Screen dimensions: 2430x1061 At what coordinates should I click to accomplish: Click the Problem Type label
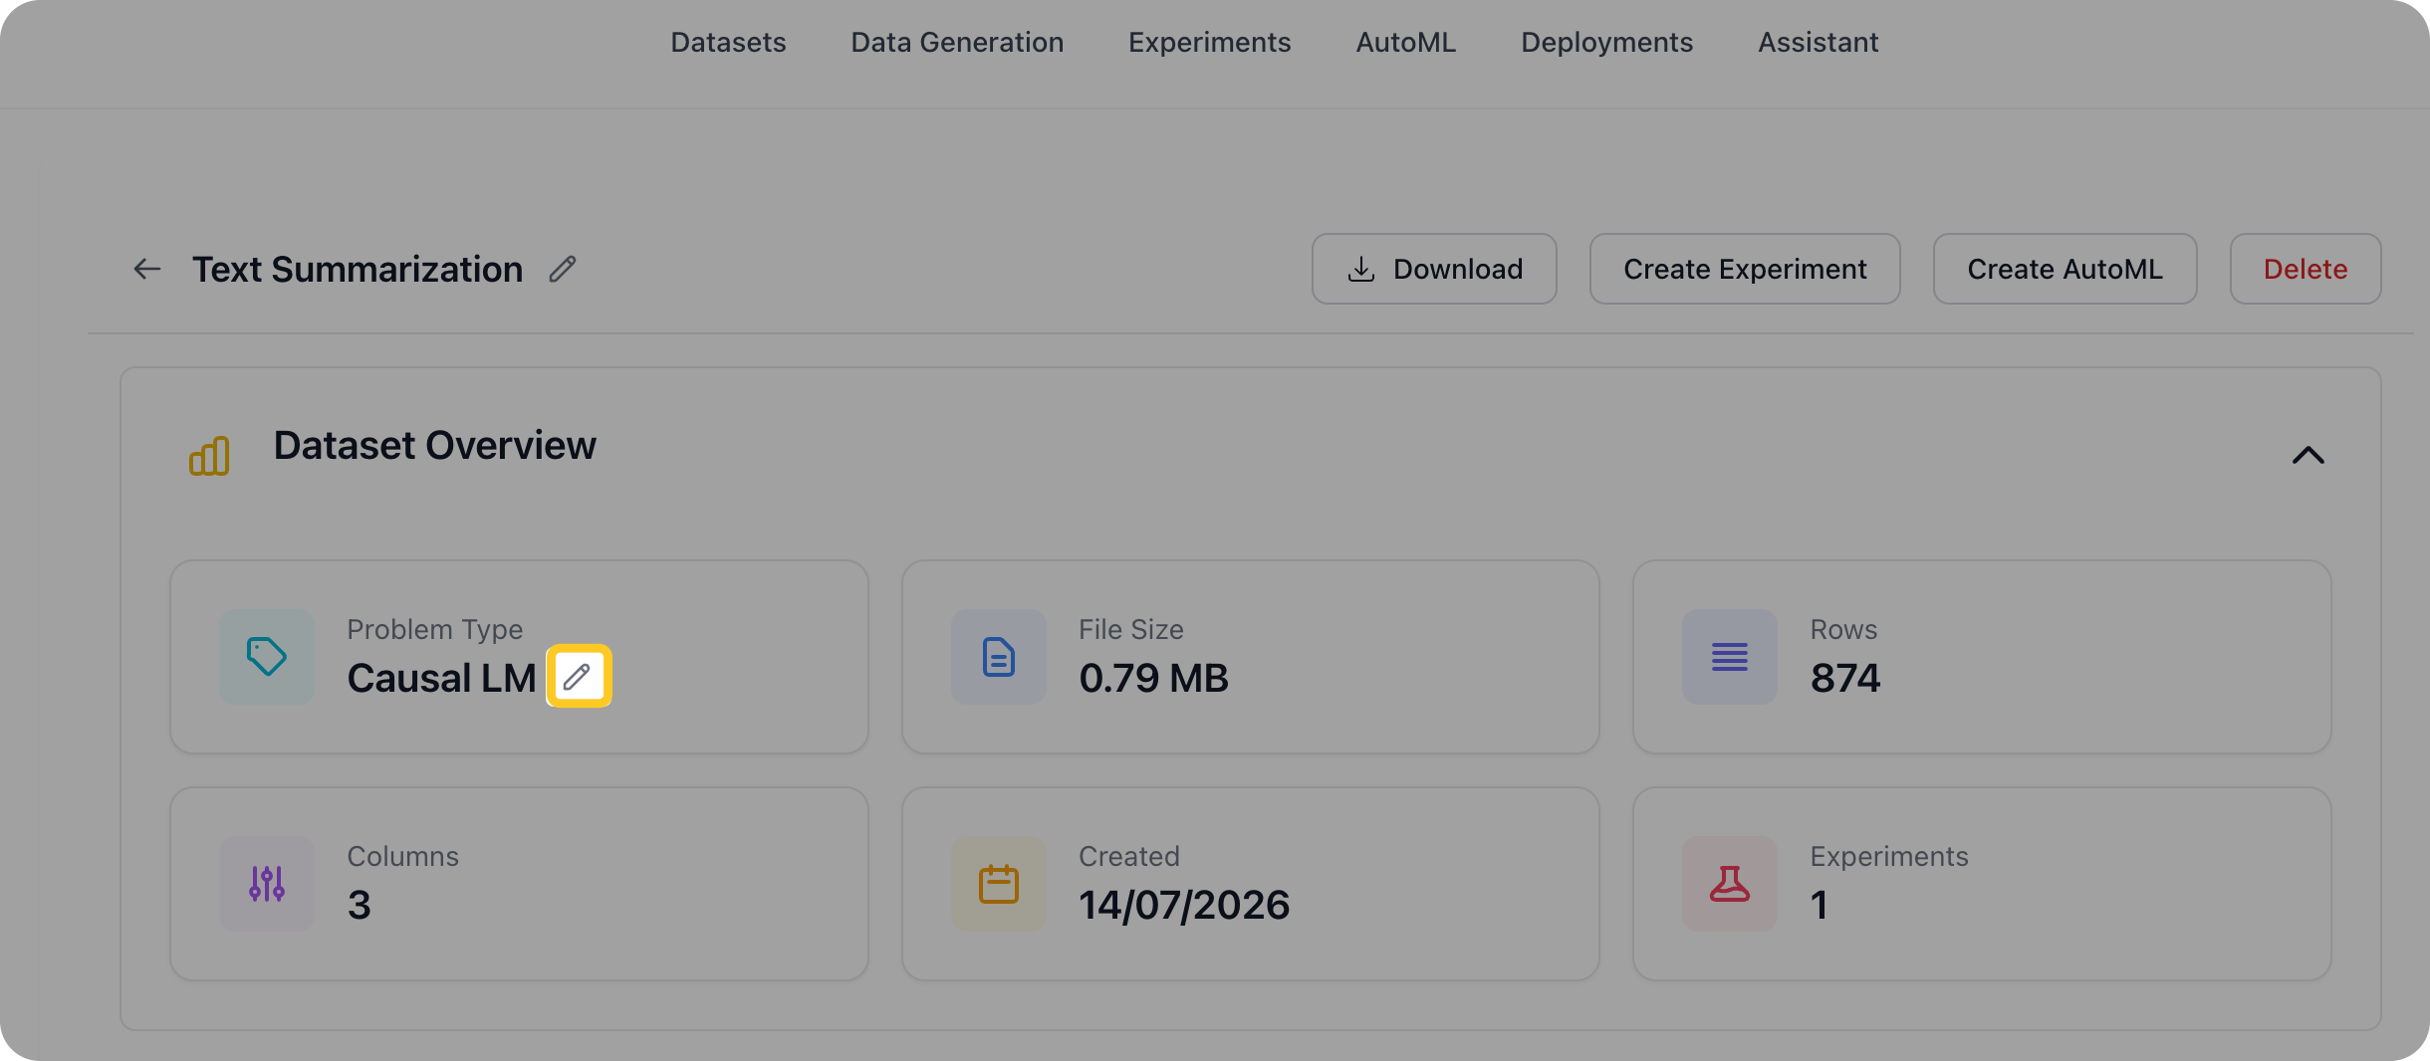click(x=434, y=629)
